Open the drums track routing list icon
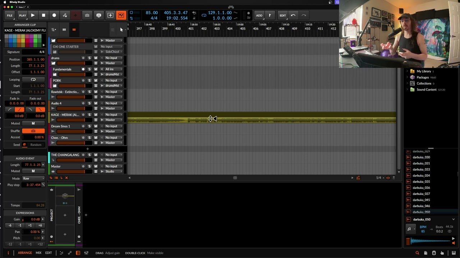Viewport: 460px width, 258px height. (x=96, y=63)
